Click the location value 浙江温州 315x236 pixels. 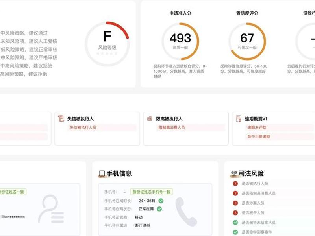[143, 225]
